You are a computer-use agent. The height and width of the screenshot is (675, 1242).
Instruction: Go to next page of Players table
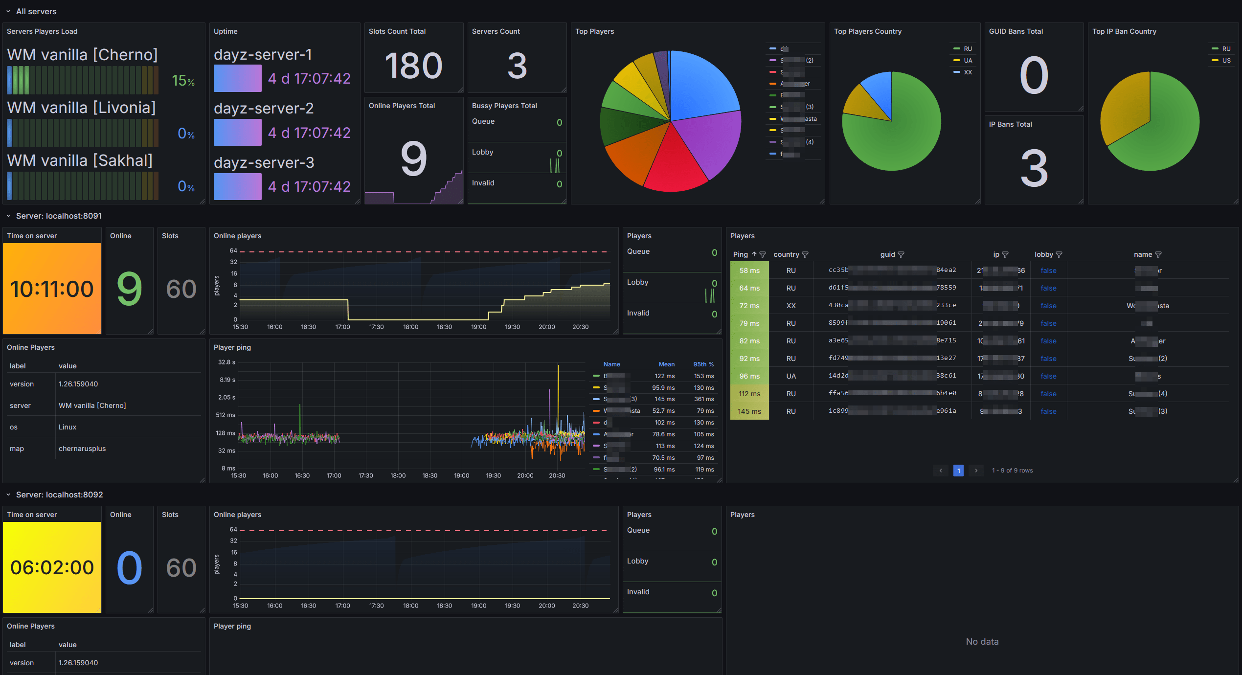[x=976, y=471]
